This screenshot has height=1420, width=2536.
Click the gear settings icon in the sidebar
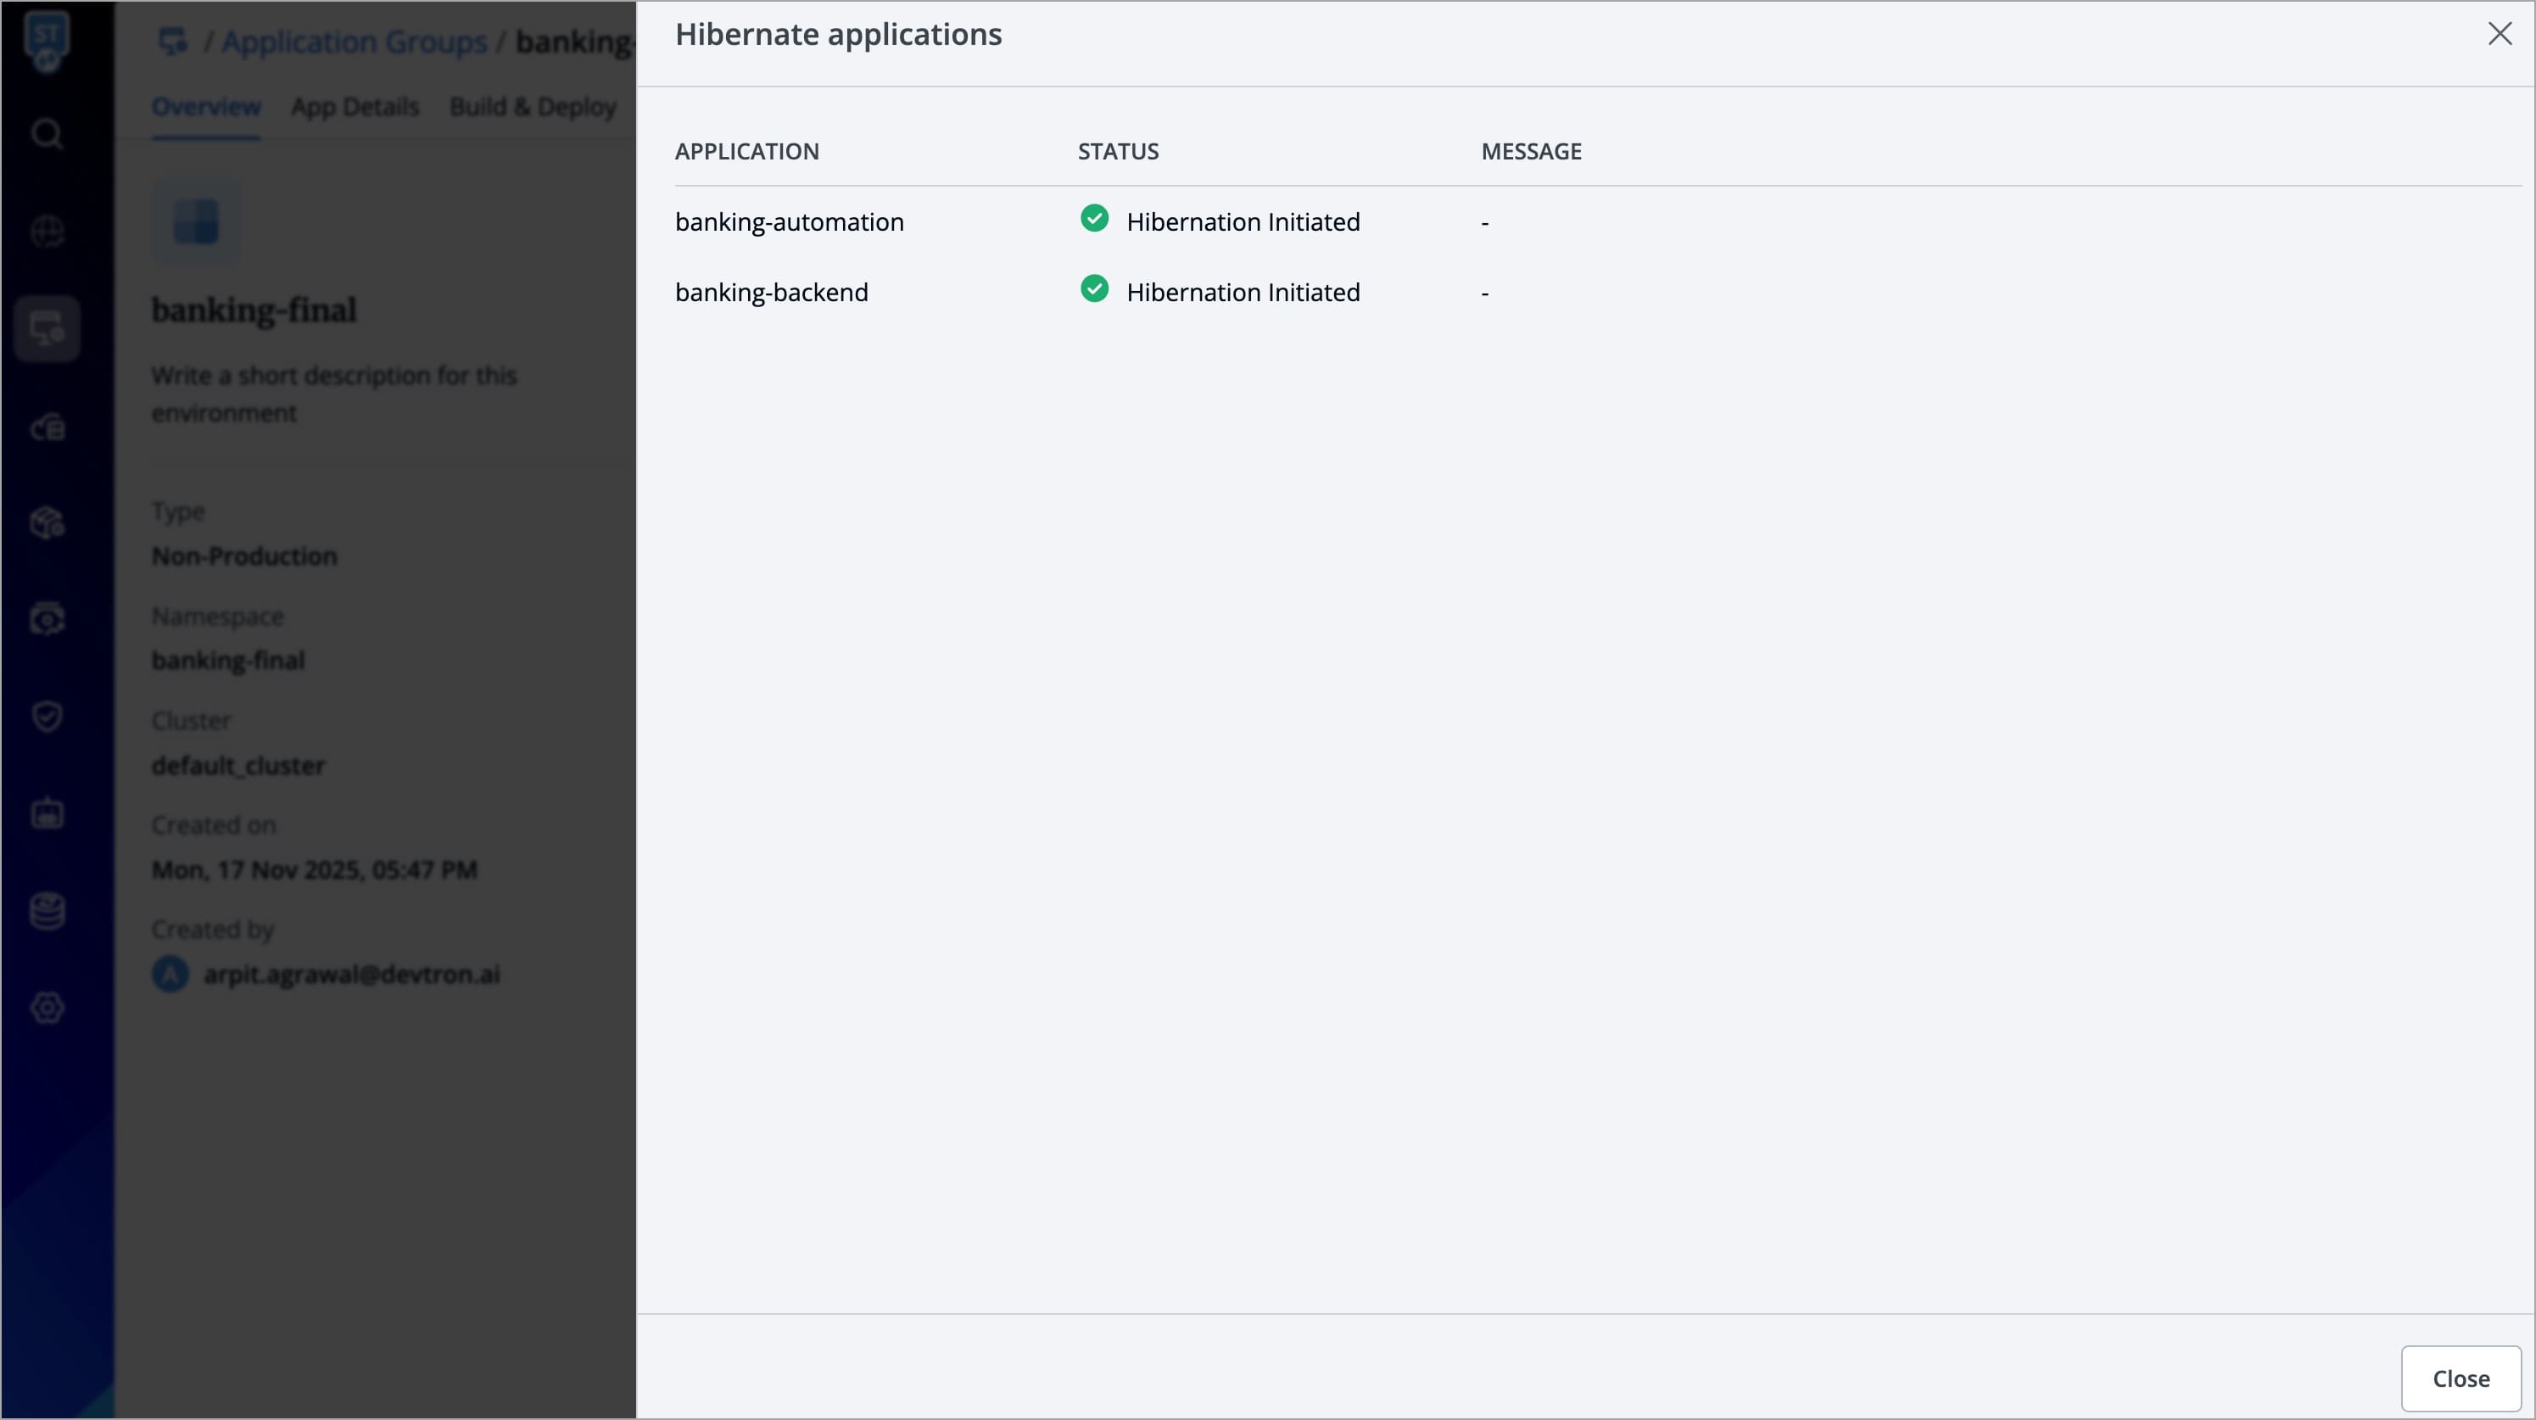click(47, 1008)
